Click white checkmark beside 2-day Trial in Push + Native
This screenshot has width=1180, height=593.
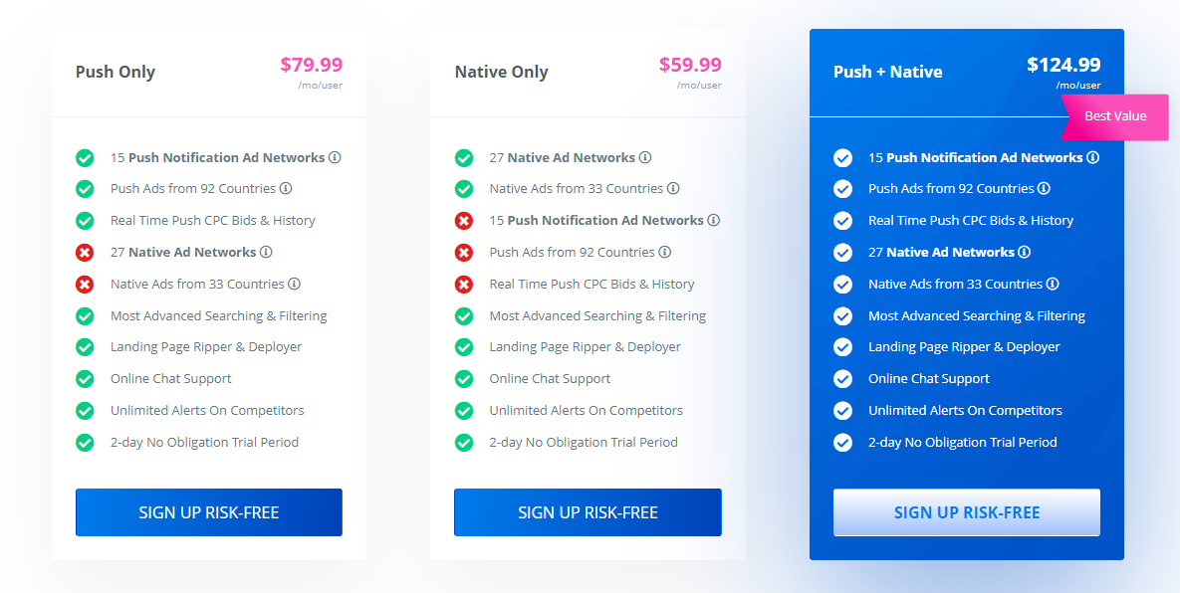[x=842, y=442]
